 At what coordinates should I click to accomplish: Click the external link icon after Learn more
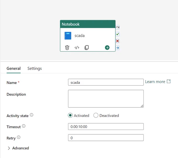(169, 81)
